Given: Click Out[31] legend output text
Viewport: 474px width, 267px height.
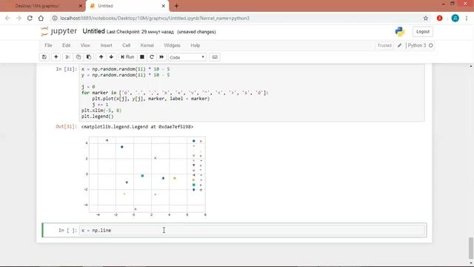Looking at the screenshot, I should [x=137, y=127].
